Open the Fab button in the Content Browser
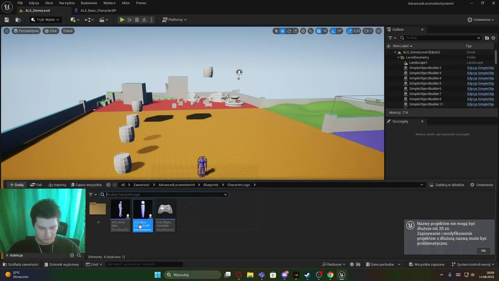This screenshot has height=281, width=499. [x=36, y=185]
